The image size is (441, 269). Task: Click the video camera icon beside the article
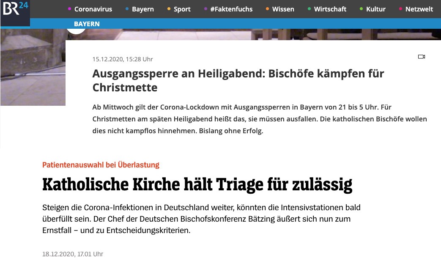[421, 57]
